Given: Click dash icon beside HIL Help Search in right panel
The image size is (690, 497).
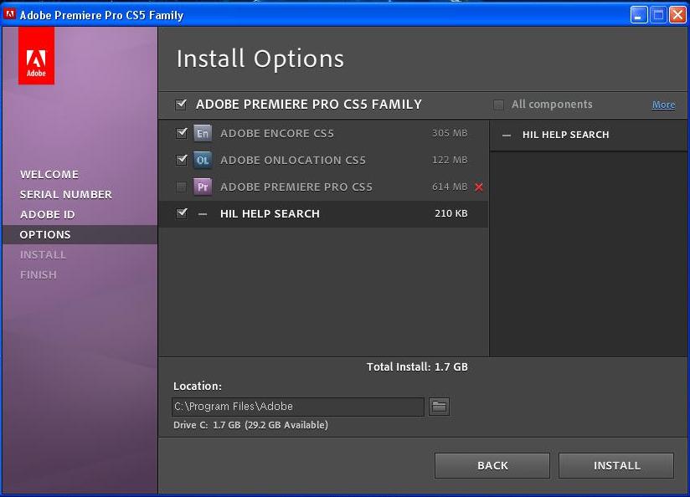Looking at the screenshot, I should point(507,136).
